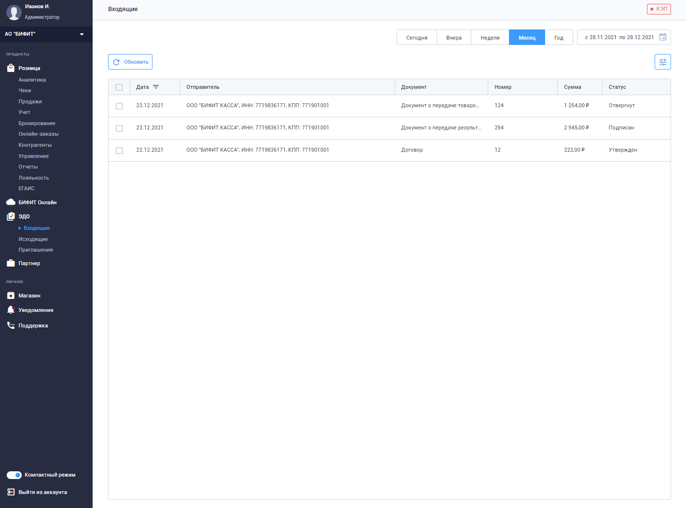Click the Выйти из аккаунта logout icon
The height and width of the screenshot is (508, 686).
pos(11,492)
